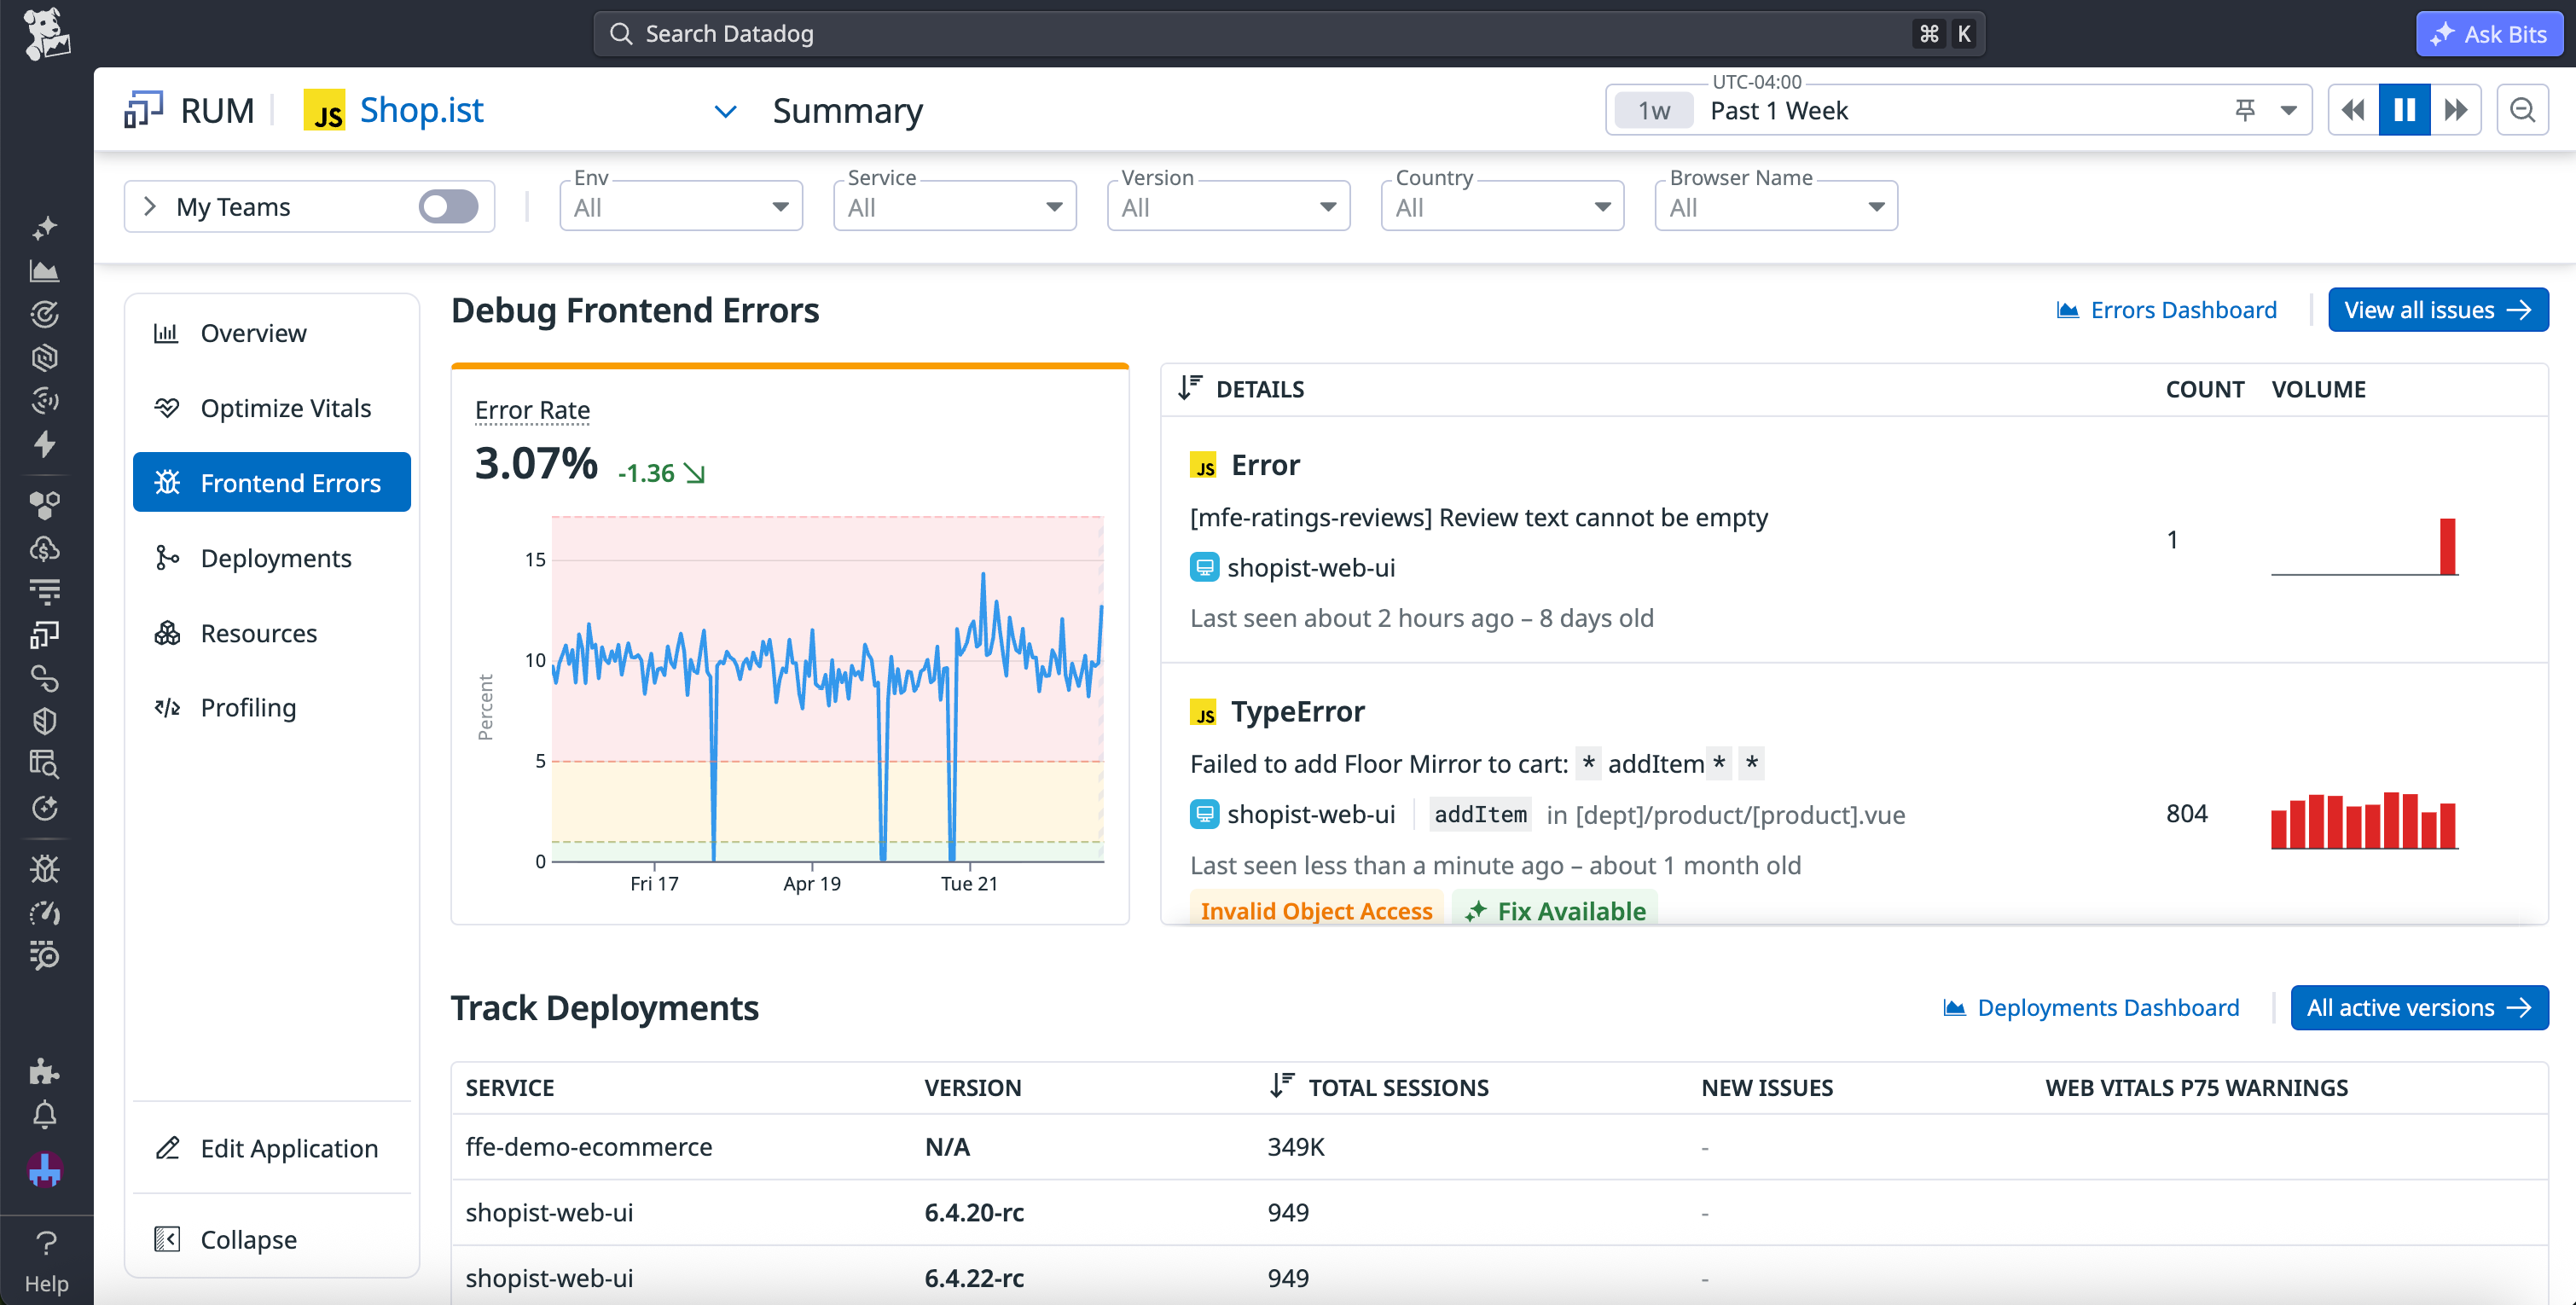The height and width of the screenshot is (1305, 2576).
Task: Open the area-chart Dashboards icon in left sidebar
Action: (45, 271)
